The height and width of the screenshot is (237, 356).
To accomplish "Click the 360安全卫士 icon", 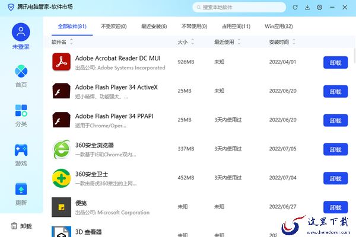I will point(61,178).
